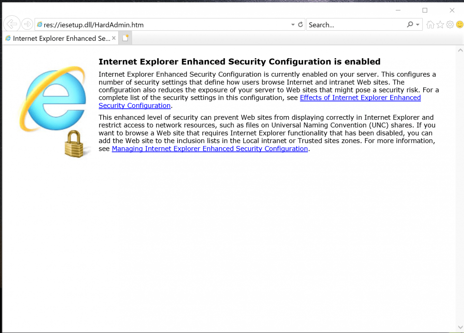464x333 pixels.
Task: Open the Tools gear icon
Action: click(450, 24)
